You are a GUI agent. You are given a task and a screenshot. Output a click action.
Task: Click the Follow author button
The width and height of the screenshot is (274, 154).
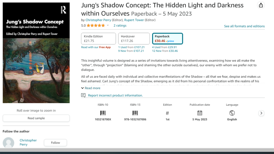(x=55, y=143)
